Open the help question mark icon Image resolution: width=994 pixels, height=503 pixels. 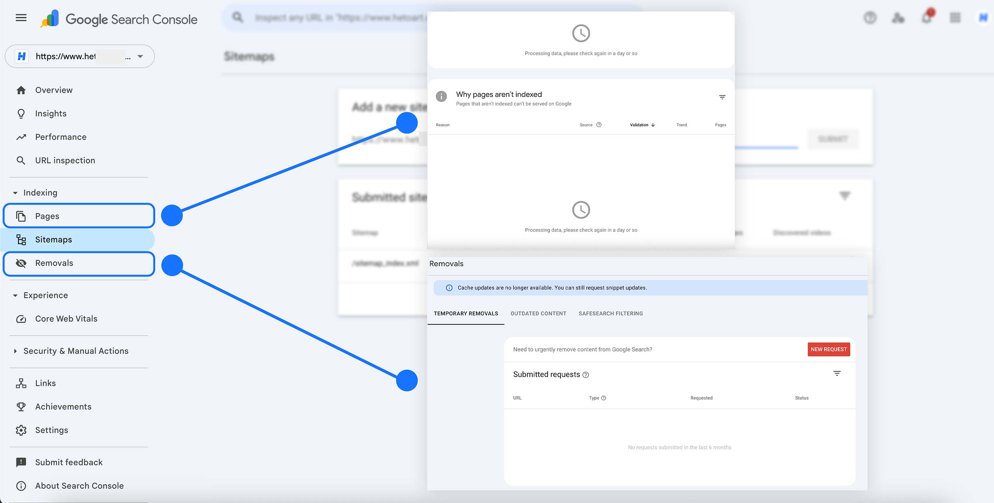[870, 18]
